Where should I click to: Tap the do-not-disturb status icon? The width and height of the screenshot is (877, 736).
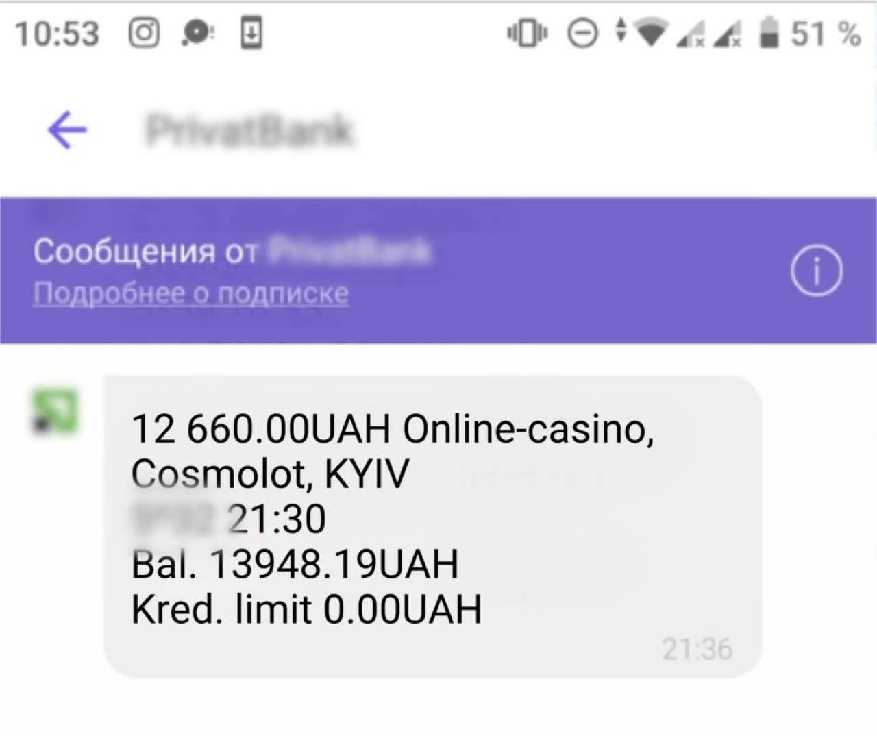click(583, 33)
